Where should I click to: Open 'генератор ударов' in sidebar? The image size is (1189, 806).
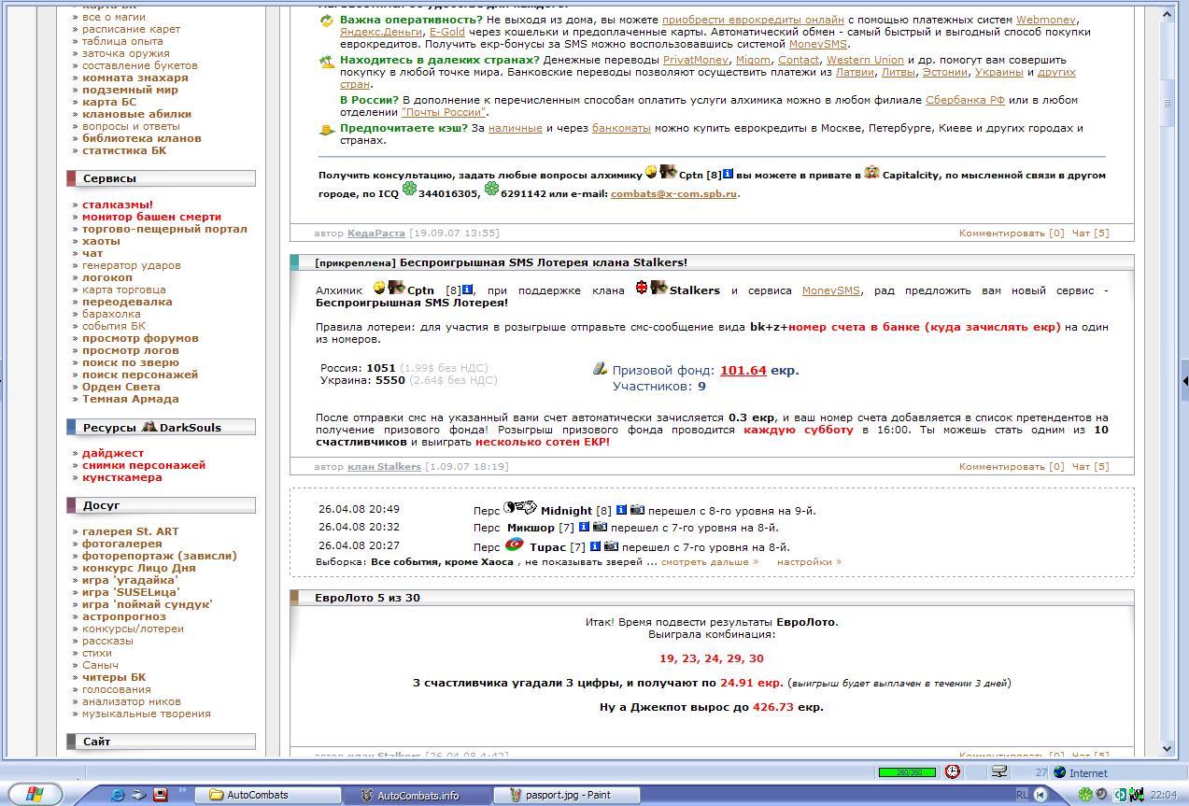(x=132, y=265)
